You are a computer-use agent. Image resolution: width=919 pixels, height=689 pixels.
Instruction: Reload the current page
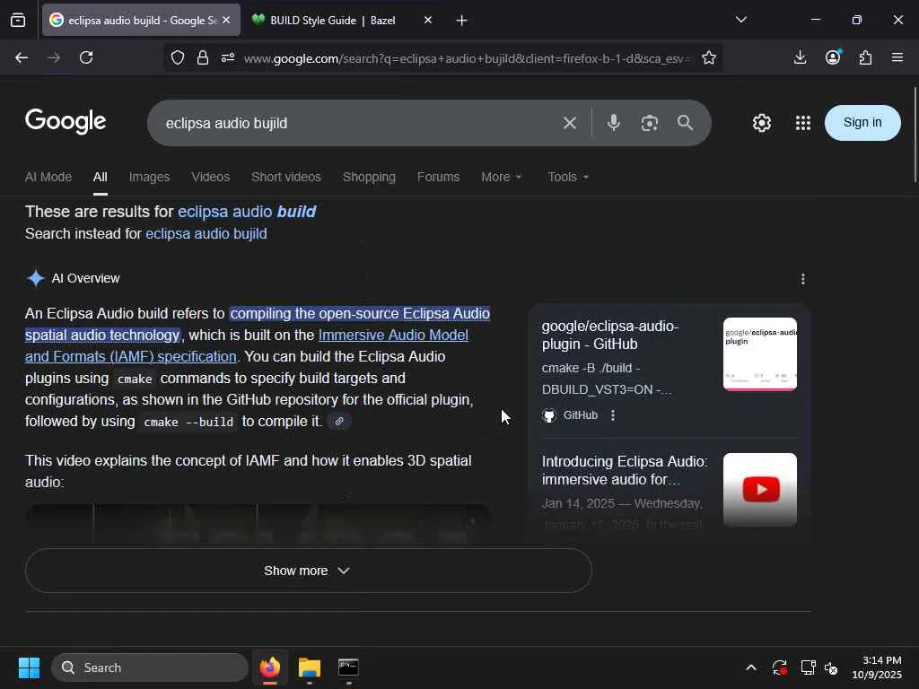[86, 57]
